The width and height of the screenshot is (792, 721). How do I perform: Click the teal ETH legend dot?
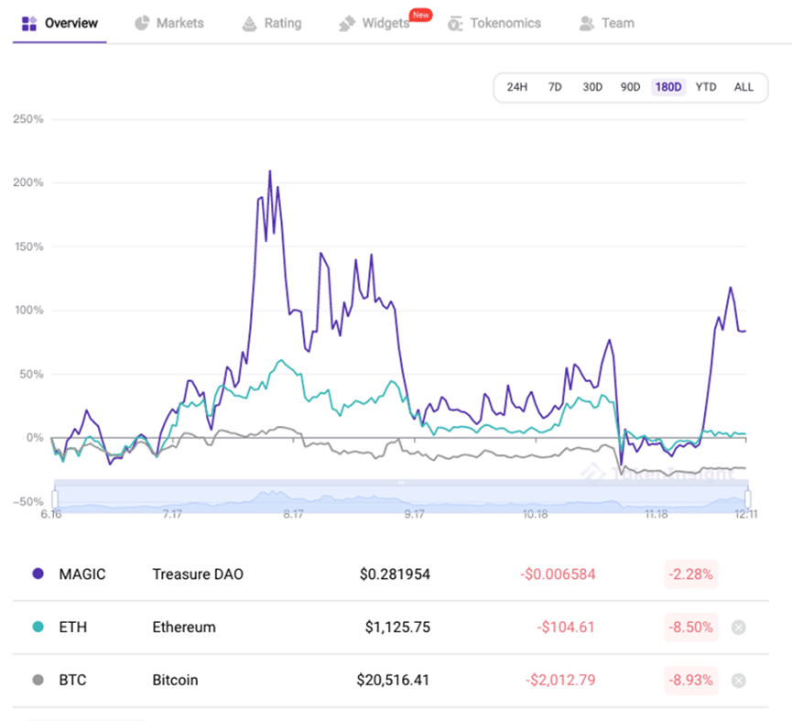38,628
